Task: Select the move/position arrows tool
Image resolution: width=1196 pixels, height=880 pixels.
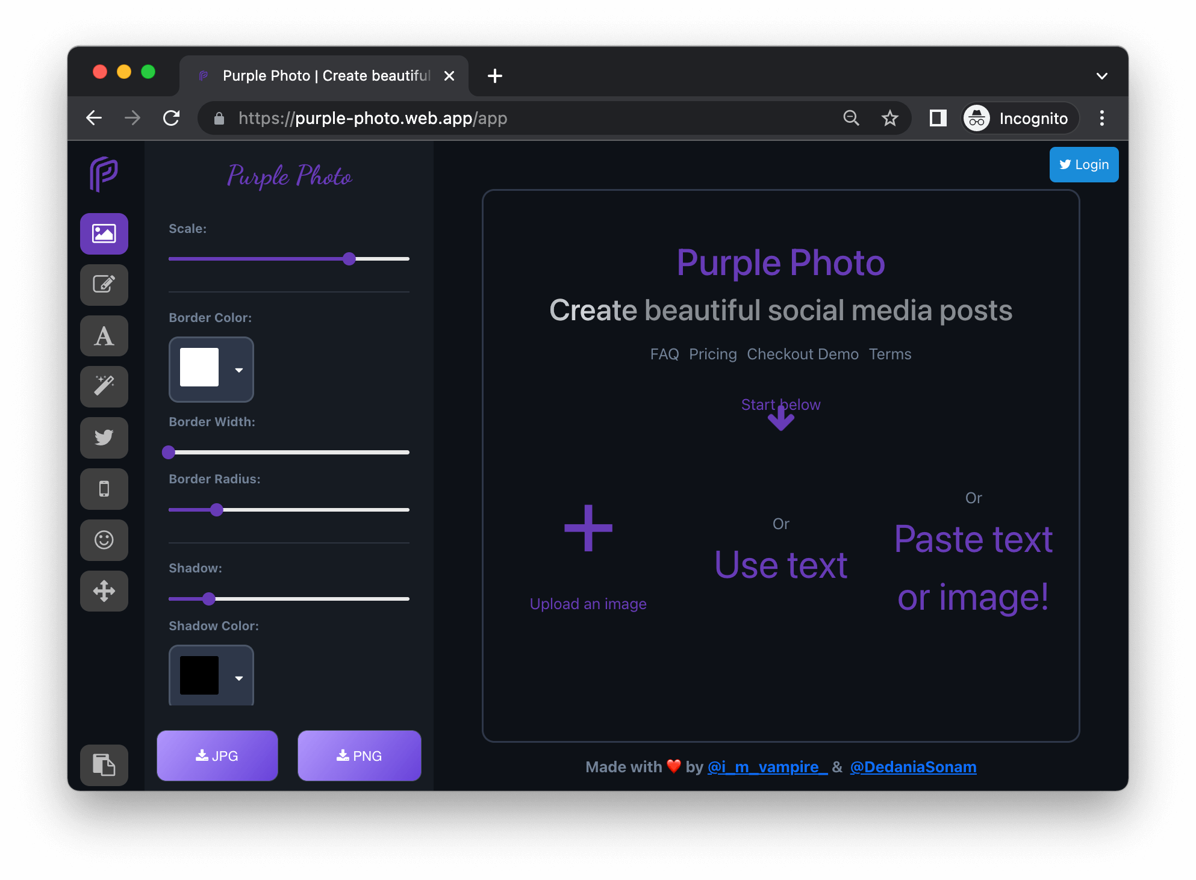Action: (104, 591)
